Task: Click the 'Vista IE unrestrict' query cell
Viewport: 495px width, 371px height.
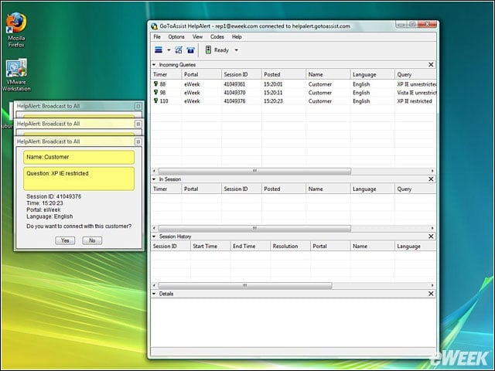Action: (x=416, y=93)
